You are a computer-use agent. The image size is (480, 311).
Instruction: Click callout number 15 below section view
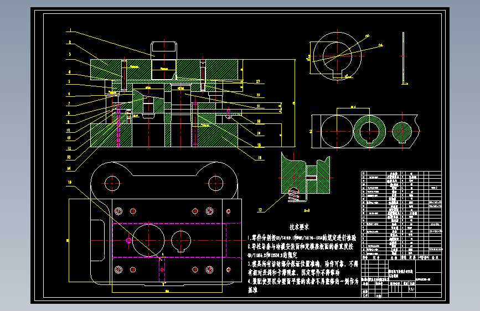pyautogui.click(x=260, y=158)
